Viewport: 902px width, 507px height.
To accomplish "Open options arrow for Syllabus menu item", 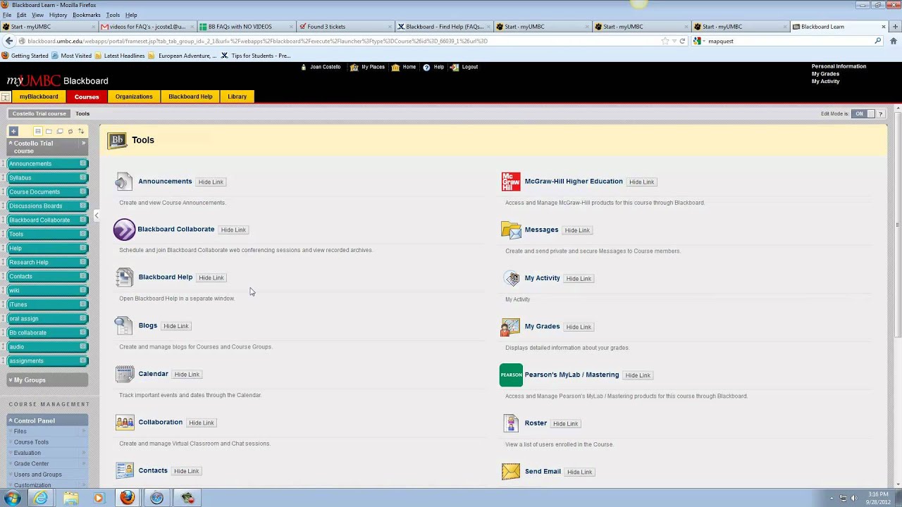I will pyautogui.click(x=82, y=177).
